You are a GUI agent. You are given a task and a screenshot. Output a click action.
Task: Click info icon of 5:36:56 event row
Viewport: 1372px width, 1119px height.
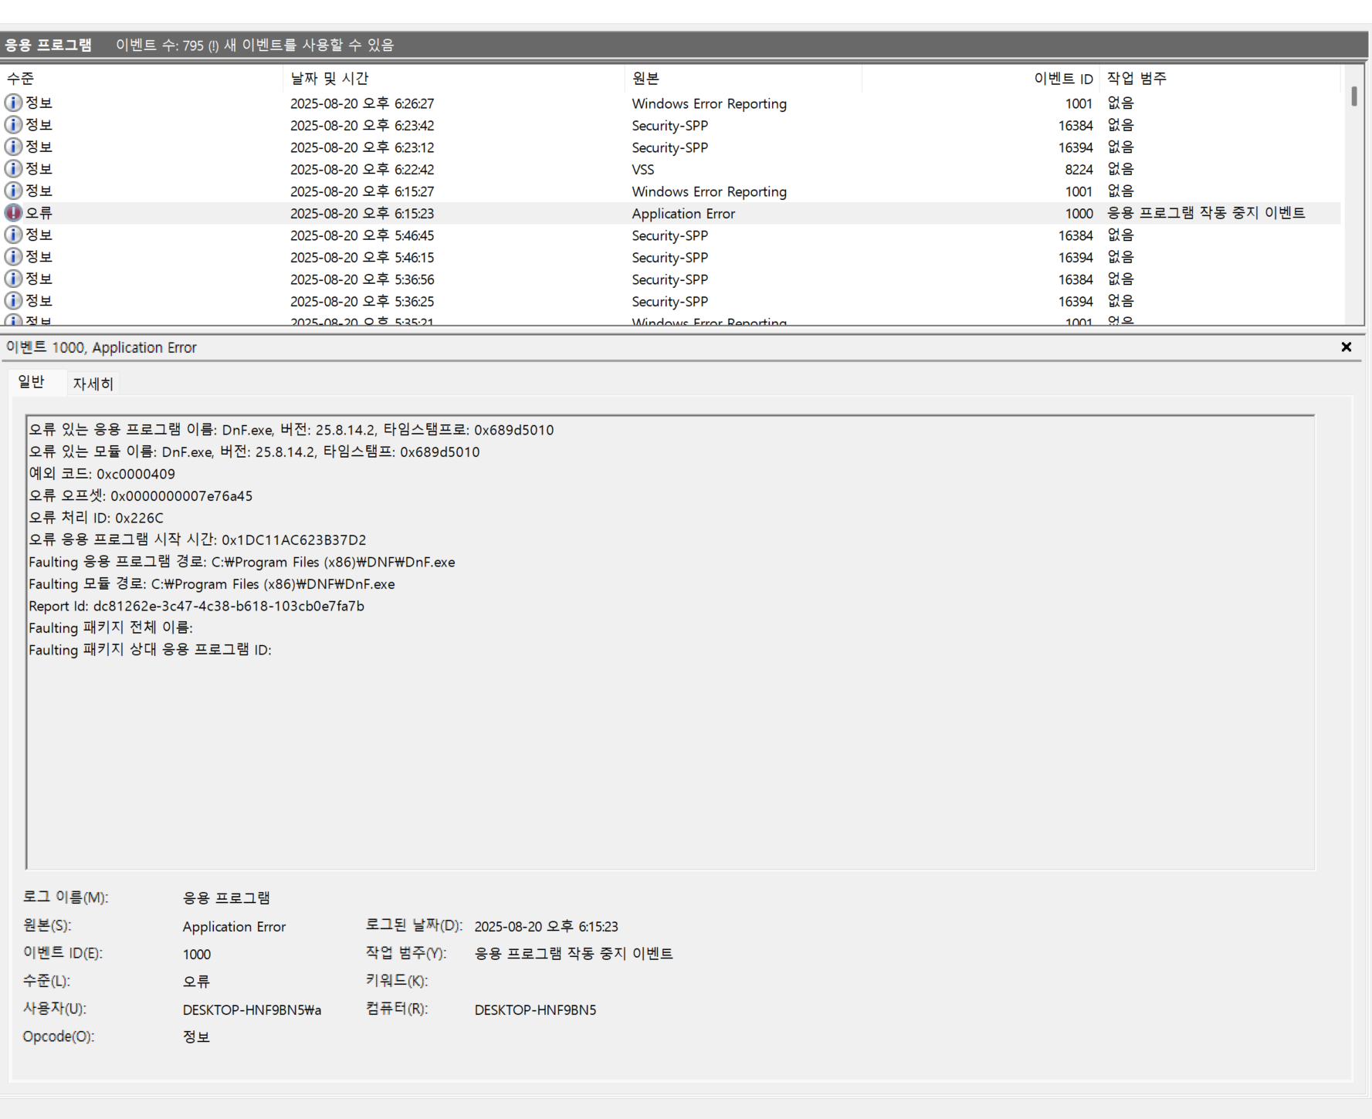coord(13,279)
